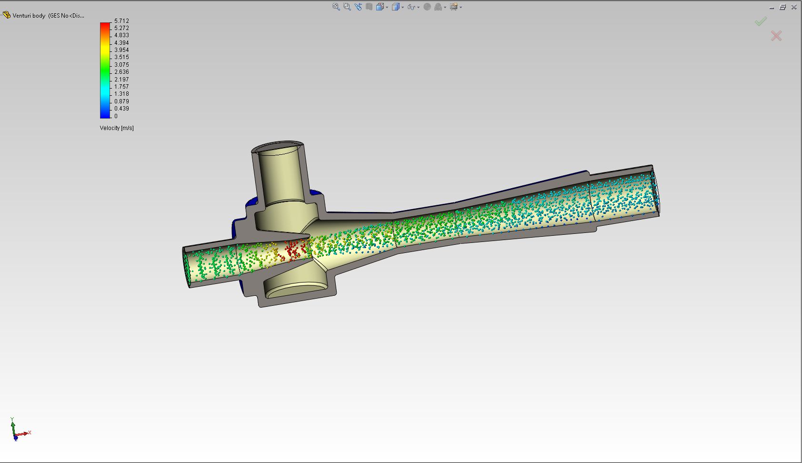Click the Display Style cube icon
Viewport: 802px width, 463px height.
(396, 7)
